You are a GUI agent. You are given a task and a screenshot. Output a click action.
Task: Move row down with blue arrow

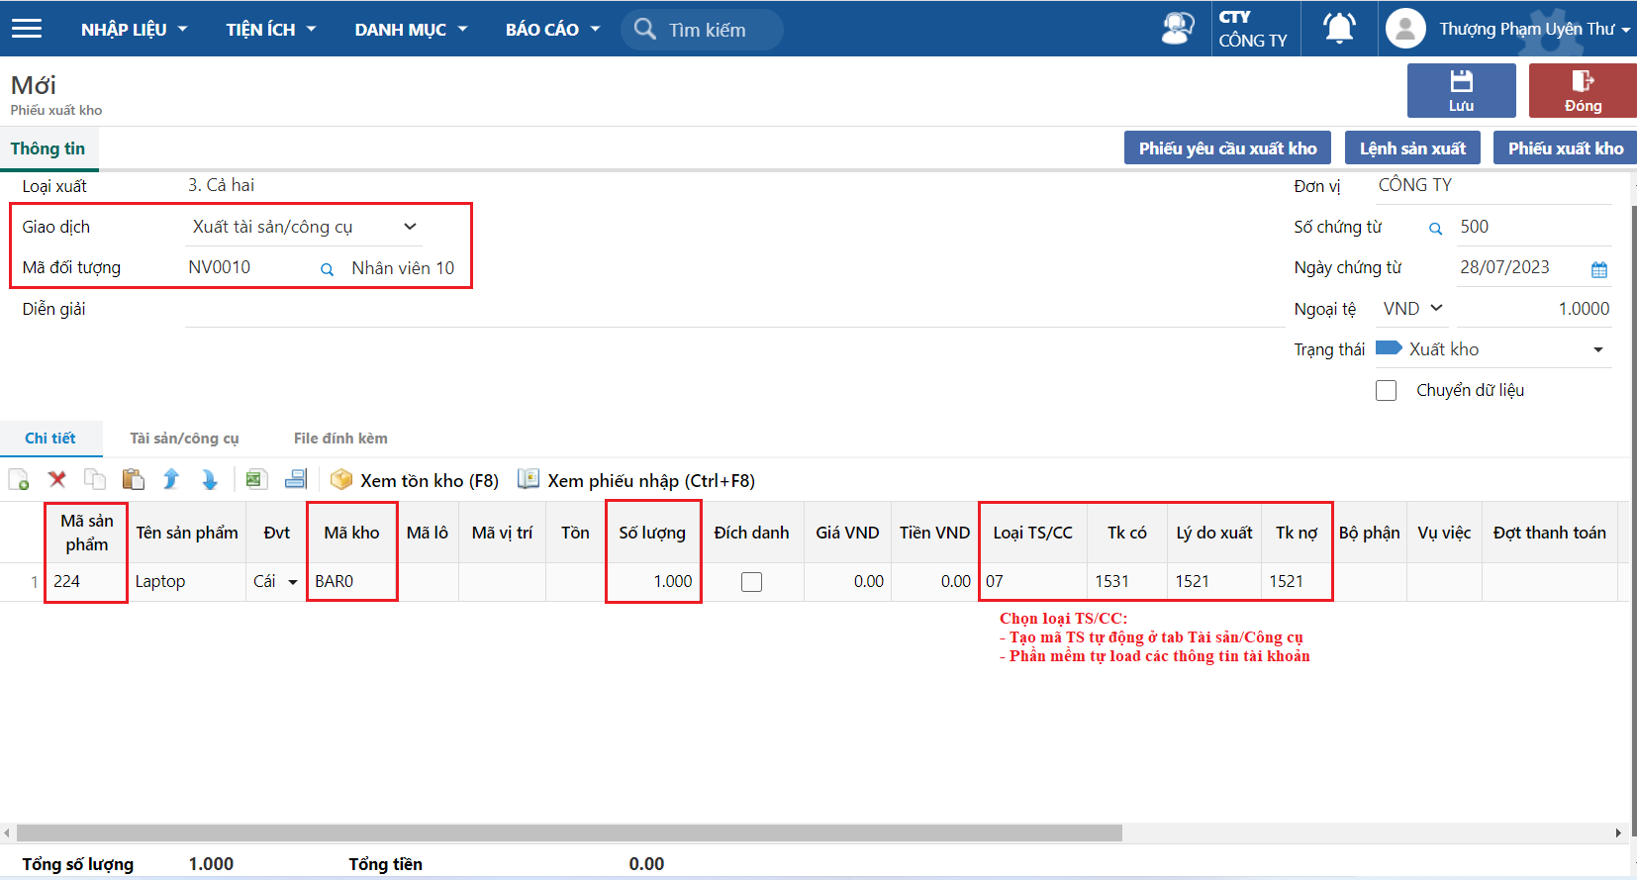coord(210,480)
